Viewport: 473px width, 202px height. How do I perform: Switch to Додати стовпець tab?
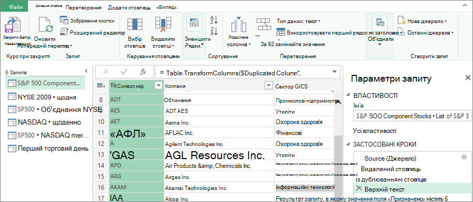coord(129,7)
